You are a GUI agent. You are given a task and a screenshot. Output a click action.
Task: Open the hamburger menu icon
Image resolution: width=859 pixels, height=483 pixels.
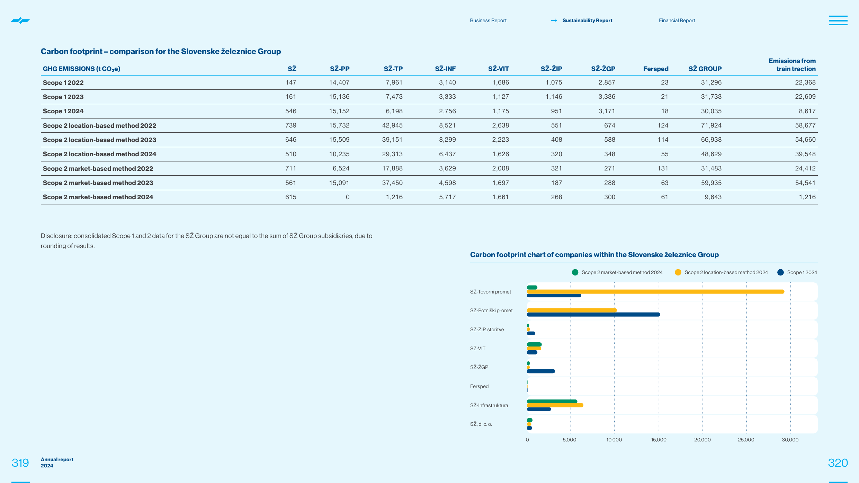pyautogui.click(x=838, y=20)
